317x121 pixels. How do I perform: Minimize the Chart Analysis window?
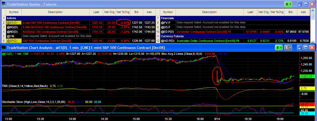pos(300,48)
